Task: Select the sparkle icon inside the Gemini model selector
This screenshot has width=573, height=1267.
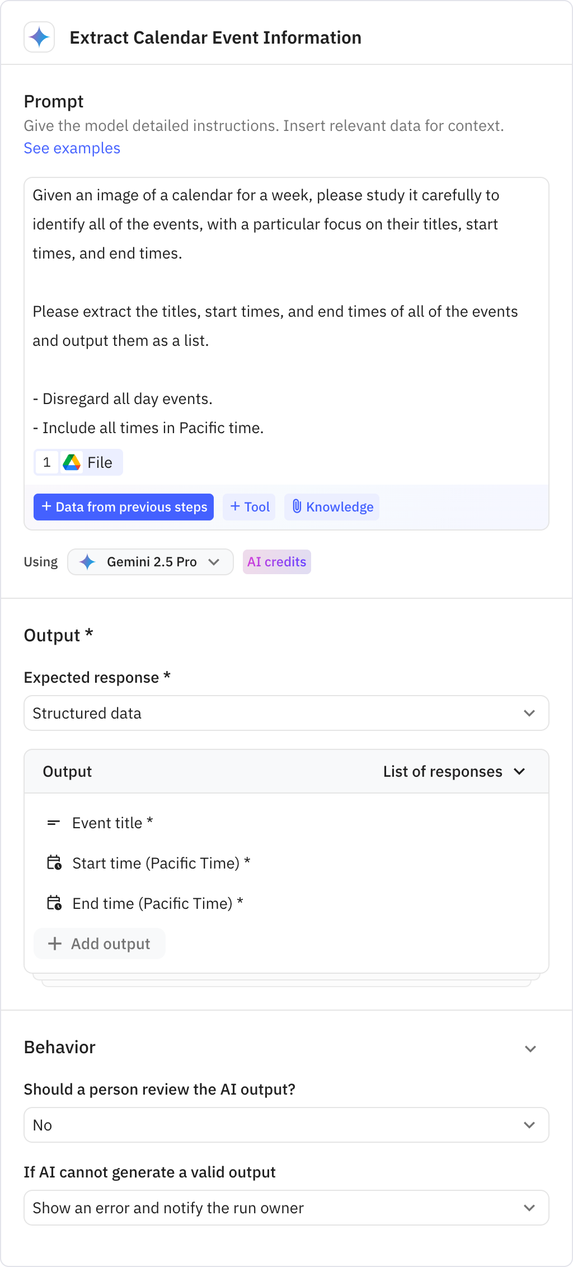Action: click(87, 562)
